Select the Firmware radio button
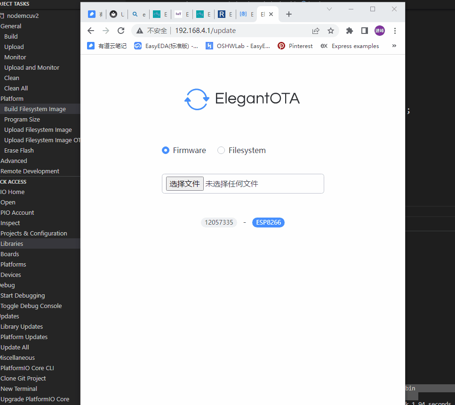 (166, 150)
